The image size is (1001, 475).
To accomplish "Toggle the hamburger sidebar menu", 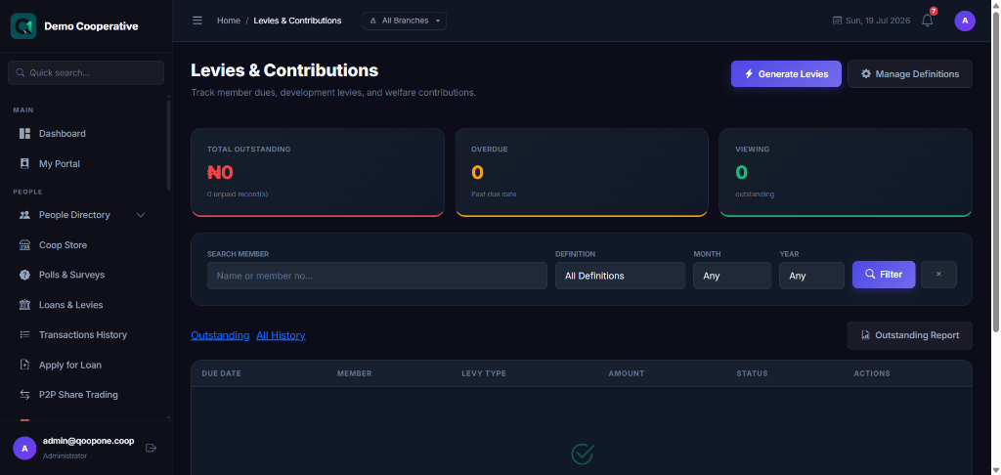I will (197, 21).
